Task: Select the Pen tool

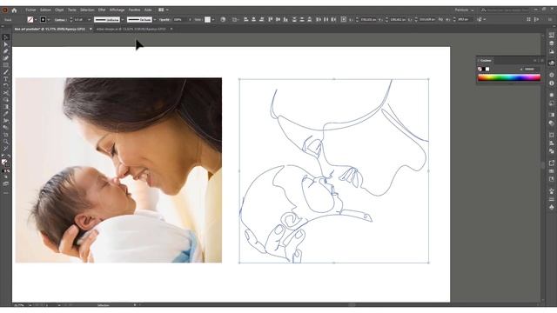Action: coord(6,51)
